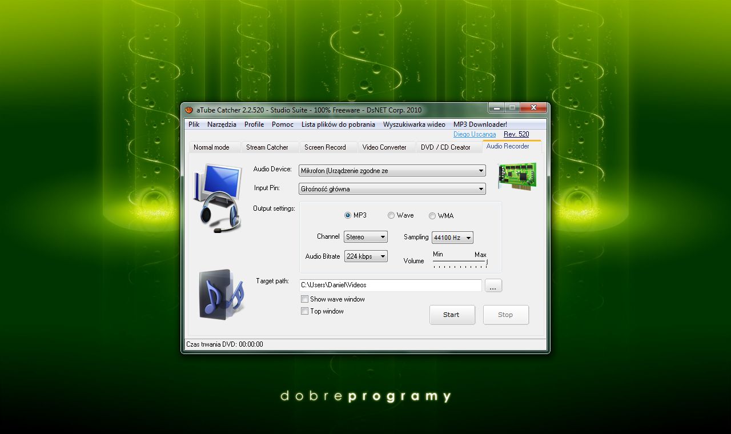This screenshot has width=731, height=434.
Task: Open the Input Pin dropdown
Action: 392,188
